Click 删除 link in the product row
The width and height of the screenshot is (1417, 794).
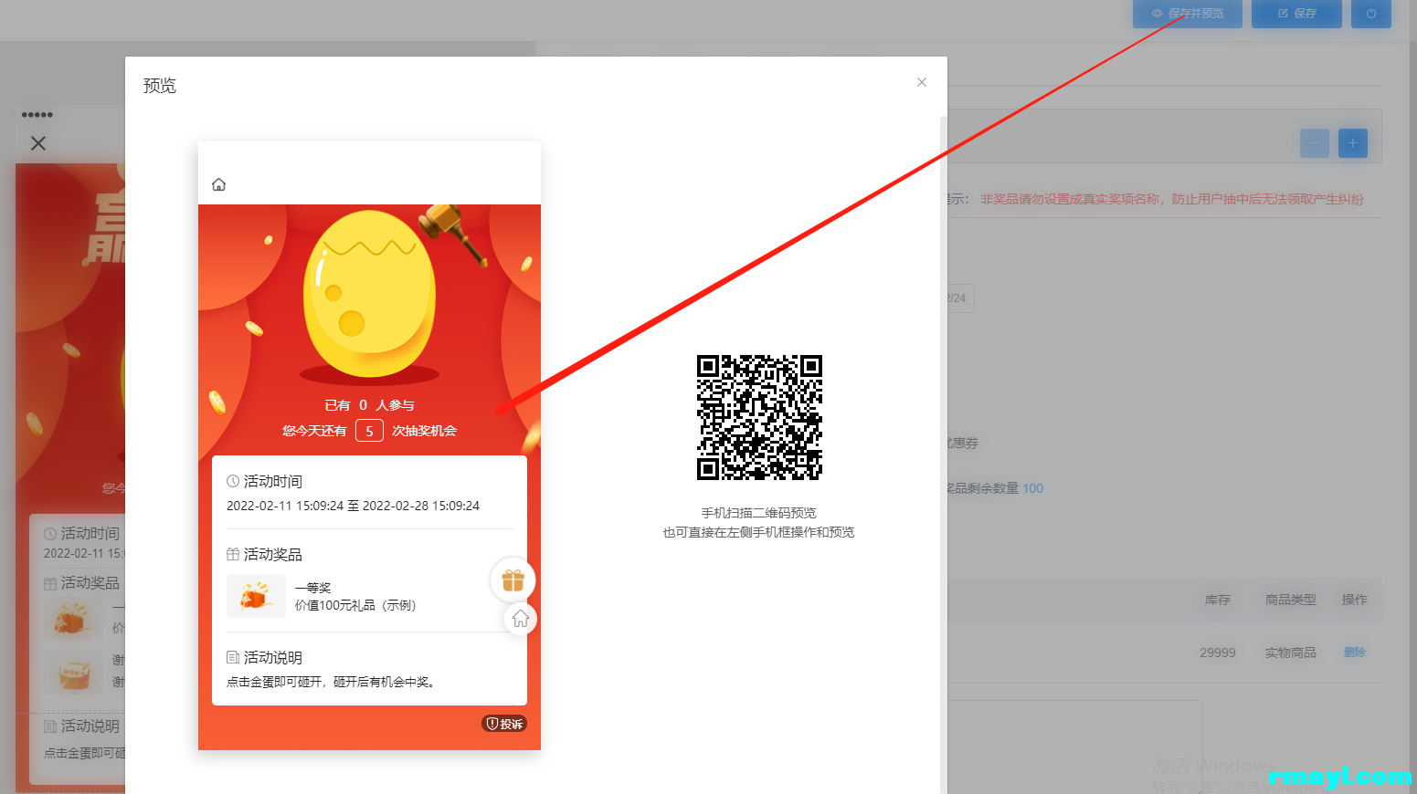click(1355, 653)
